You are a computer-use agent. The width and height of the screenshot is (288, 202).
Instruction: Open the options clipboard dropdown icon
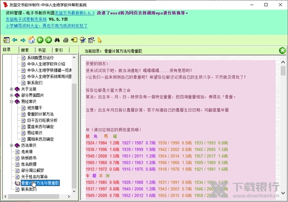click(x=91, y=40)
